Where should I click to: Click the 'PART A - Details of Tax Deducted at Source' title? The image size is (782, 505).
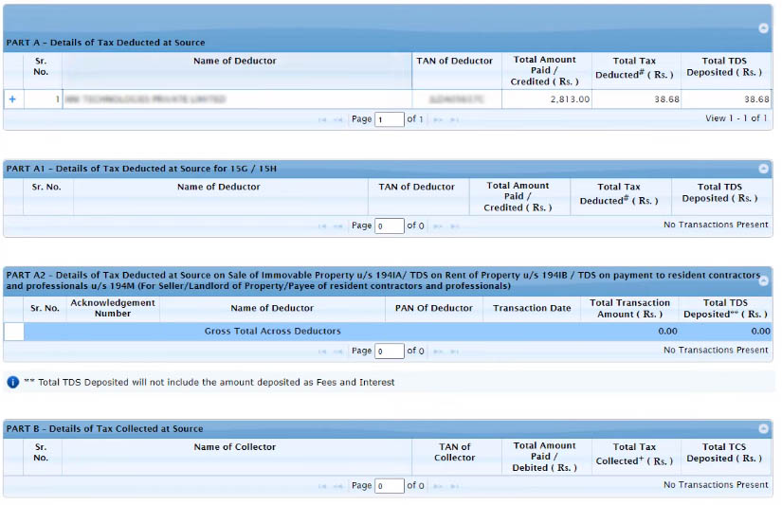(x=105, y=43)
